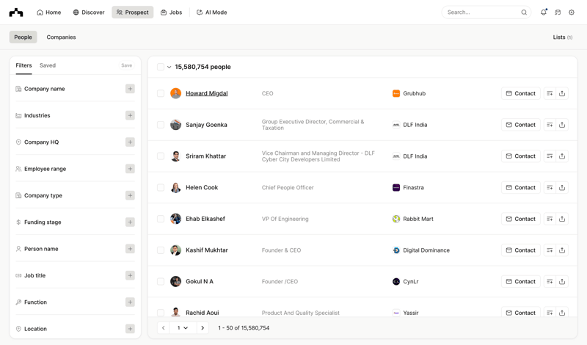Select Howard Migdal's checkbox

161,93
